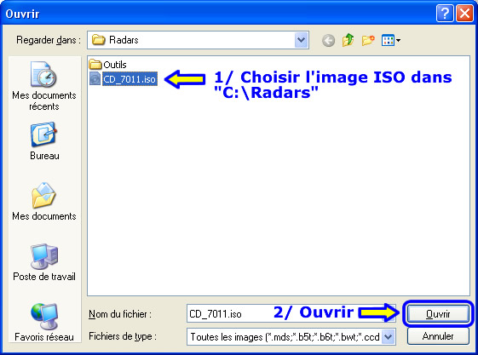Open Mes documents récents in places bar
The image size is (478, 355).
coord(44,86)
